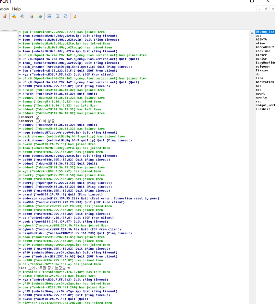The image size is (275, 304).
Task: Select nick epigonen in the user list
Action: click(x=263, y=67)
